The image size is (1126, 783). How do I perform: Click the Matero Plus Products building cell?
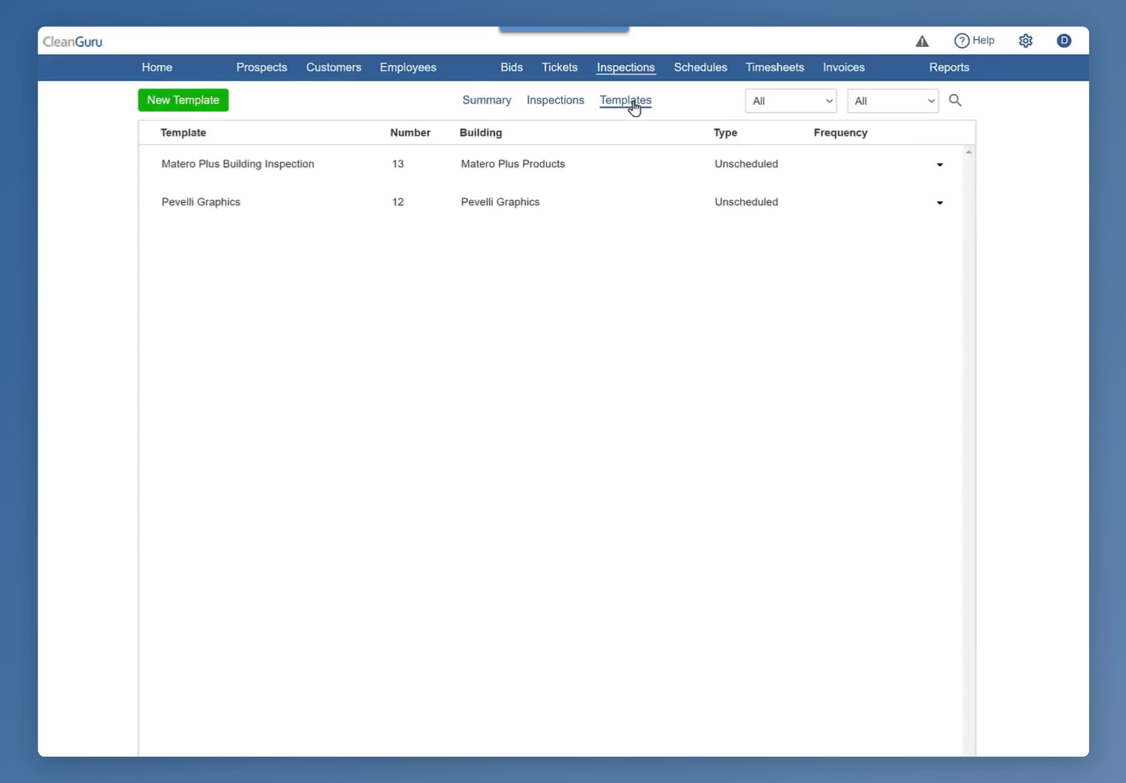pos(513,164)
